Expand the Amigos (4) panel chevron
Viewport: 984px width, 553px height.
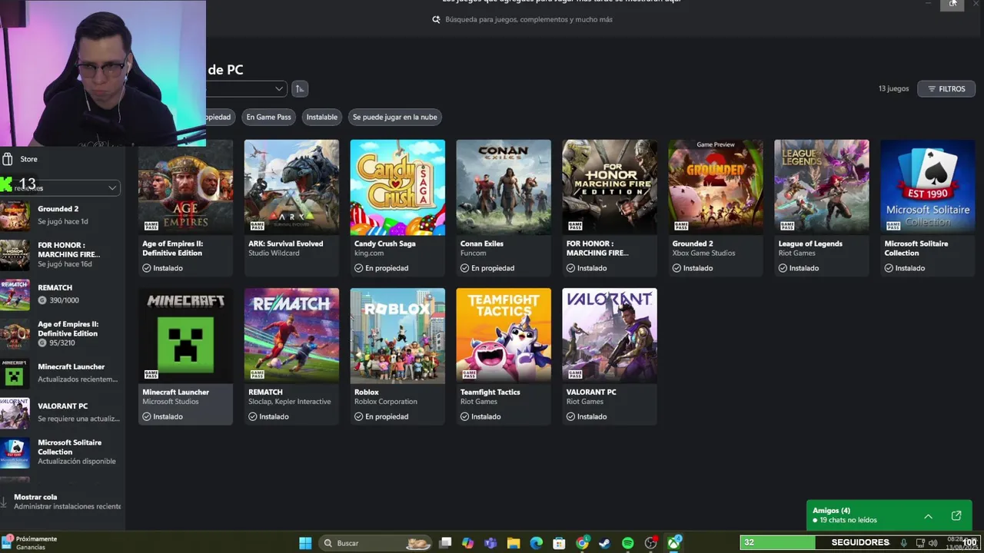(x=928, y=516)
